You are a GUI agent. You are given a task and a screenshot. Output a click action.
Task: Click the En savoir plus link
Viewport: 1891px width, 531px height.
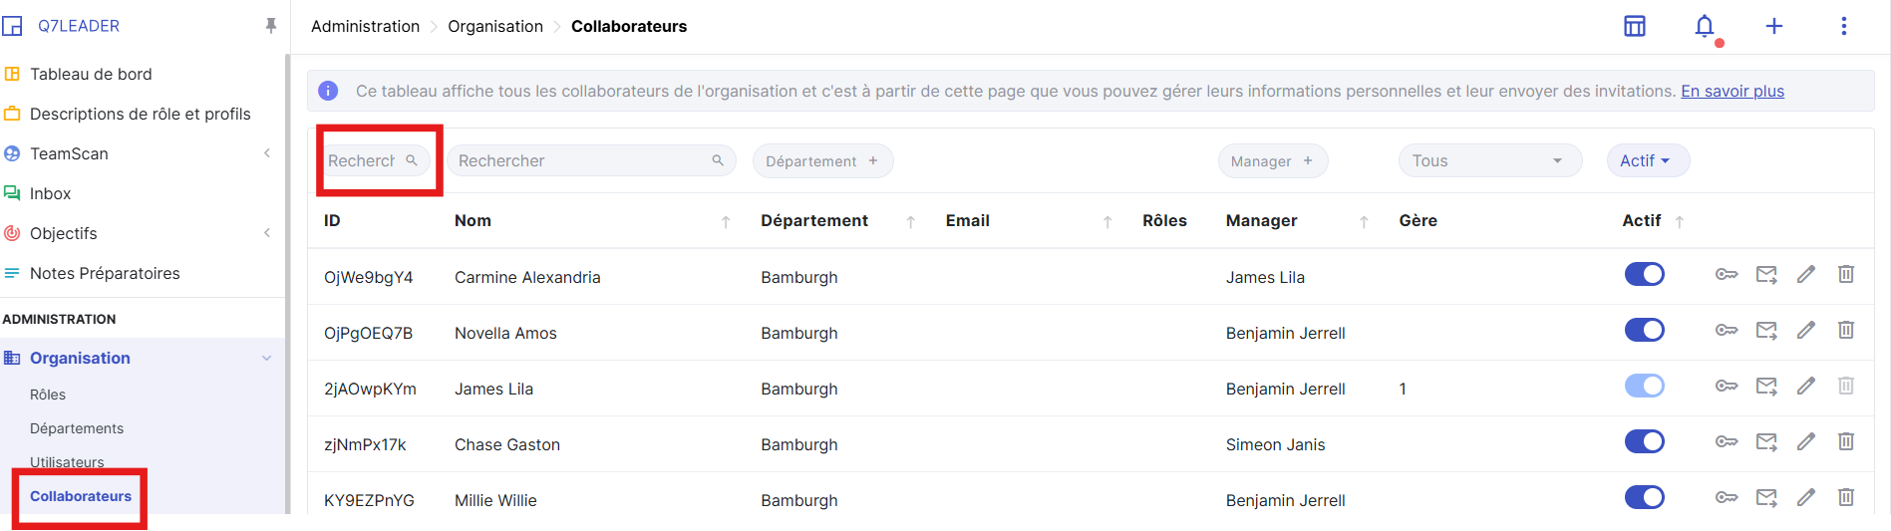(x=1732, y=92)
